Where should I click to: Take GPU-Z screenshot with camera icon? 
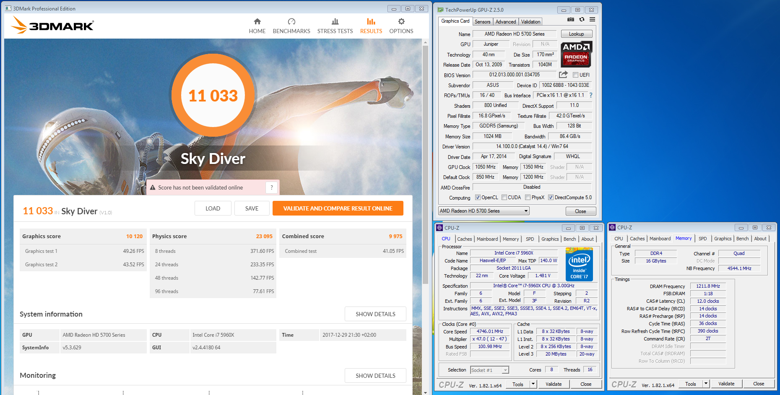(x=571, y=19)
